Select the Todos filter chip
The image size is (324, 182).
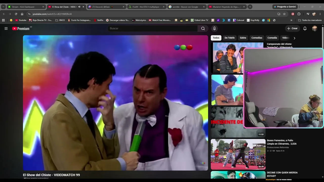pos(216,38)
